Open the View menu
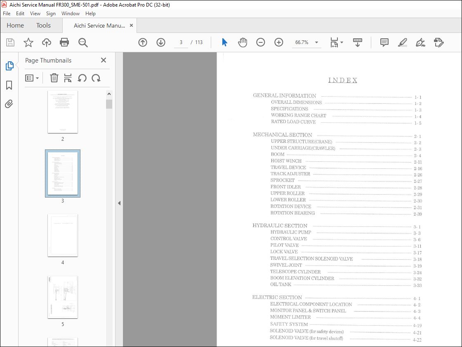The width and height of the screenshot is (462, 347). click(x=35, y=14)
